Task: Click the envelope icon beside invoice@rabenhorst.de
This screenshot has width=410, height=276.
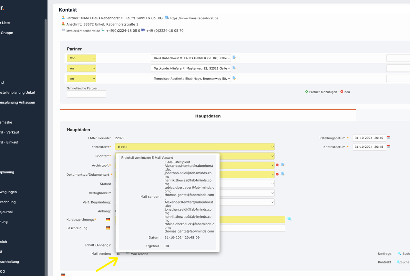Action: click(63, 30)
